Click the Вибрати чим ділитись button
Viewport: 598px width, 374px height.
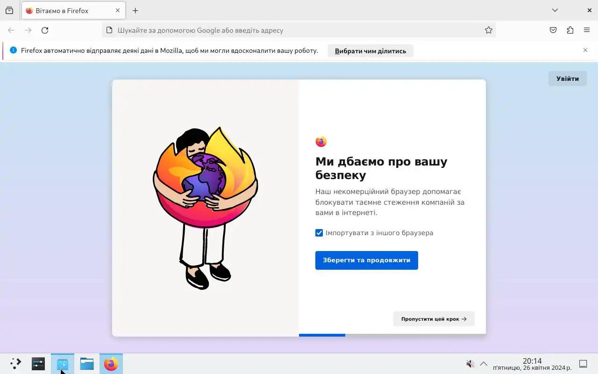[370, 51]
